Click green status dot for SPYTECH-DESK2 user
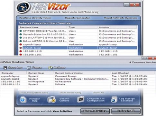The width and height of the screenshot is (156, 116). pyautogui.click(x=21, y=31)
